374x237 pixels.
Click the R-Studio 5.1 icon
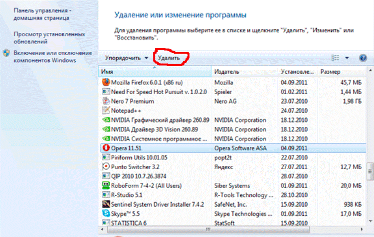pos(106,195)
